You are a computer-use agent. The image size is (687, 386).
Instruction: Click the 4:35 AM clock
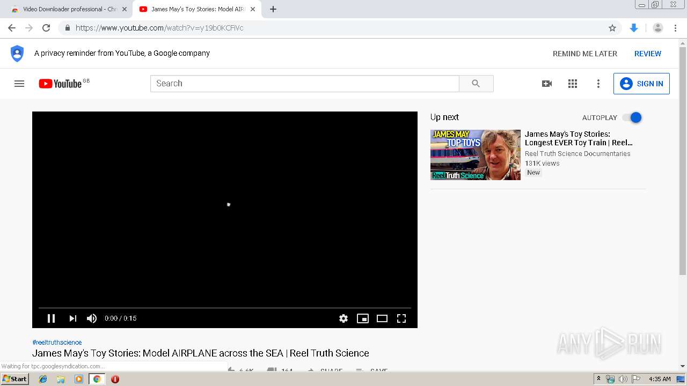(x=660, y=379)
